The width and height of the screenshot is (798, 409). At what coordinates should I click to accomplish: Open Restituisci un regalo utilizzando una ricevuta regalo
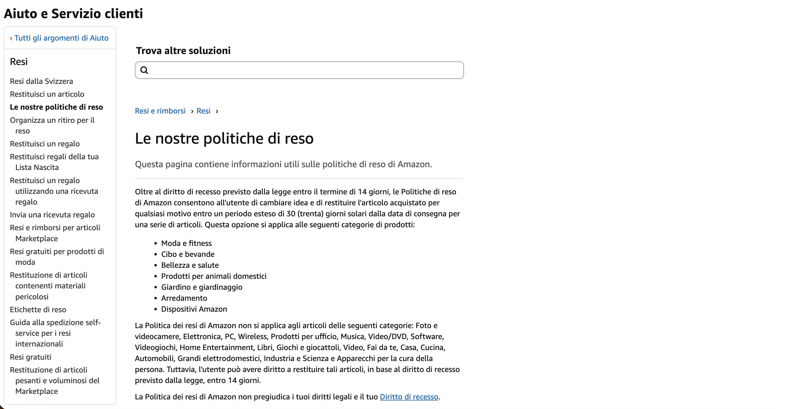(54, 191)
